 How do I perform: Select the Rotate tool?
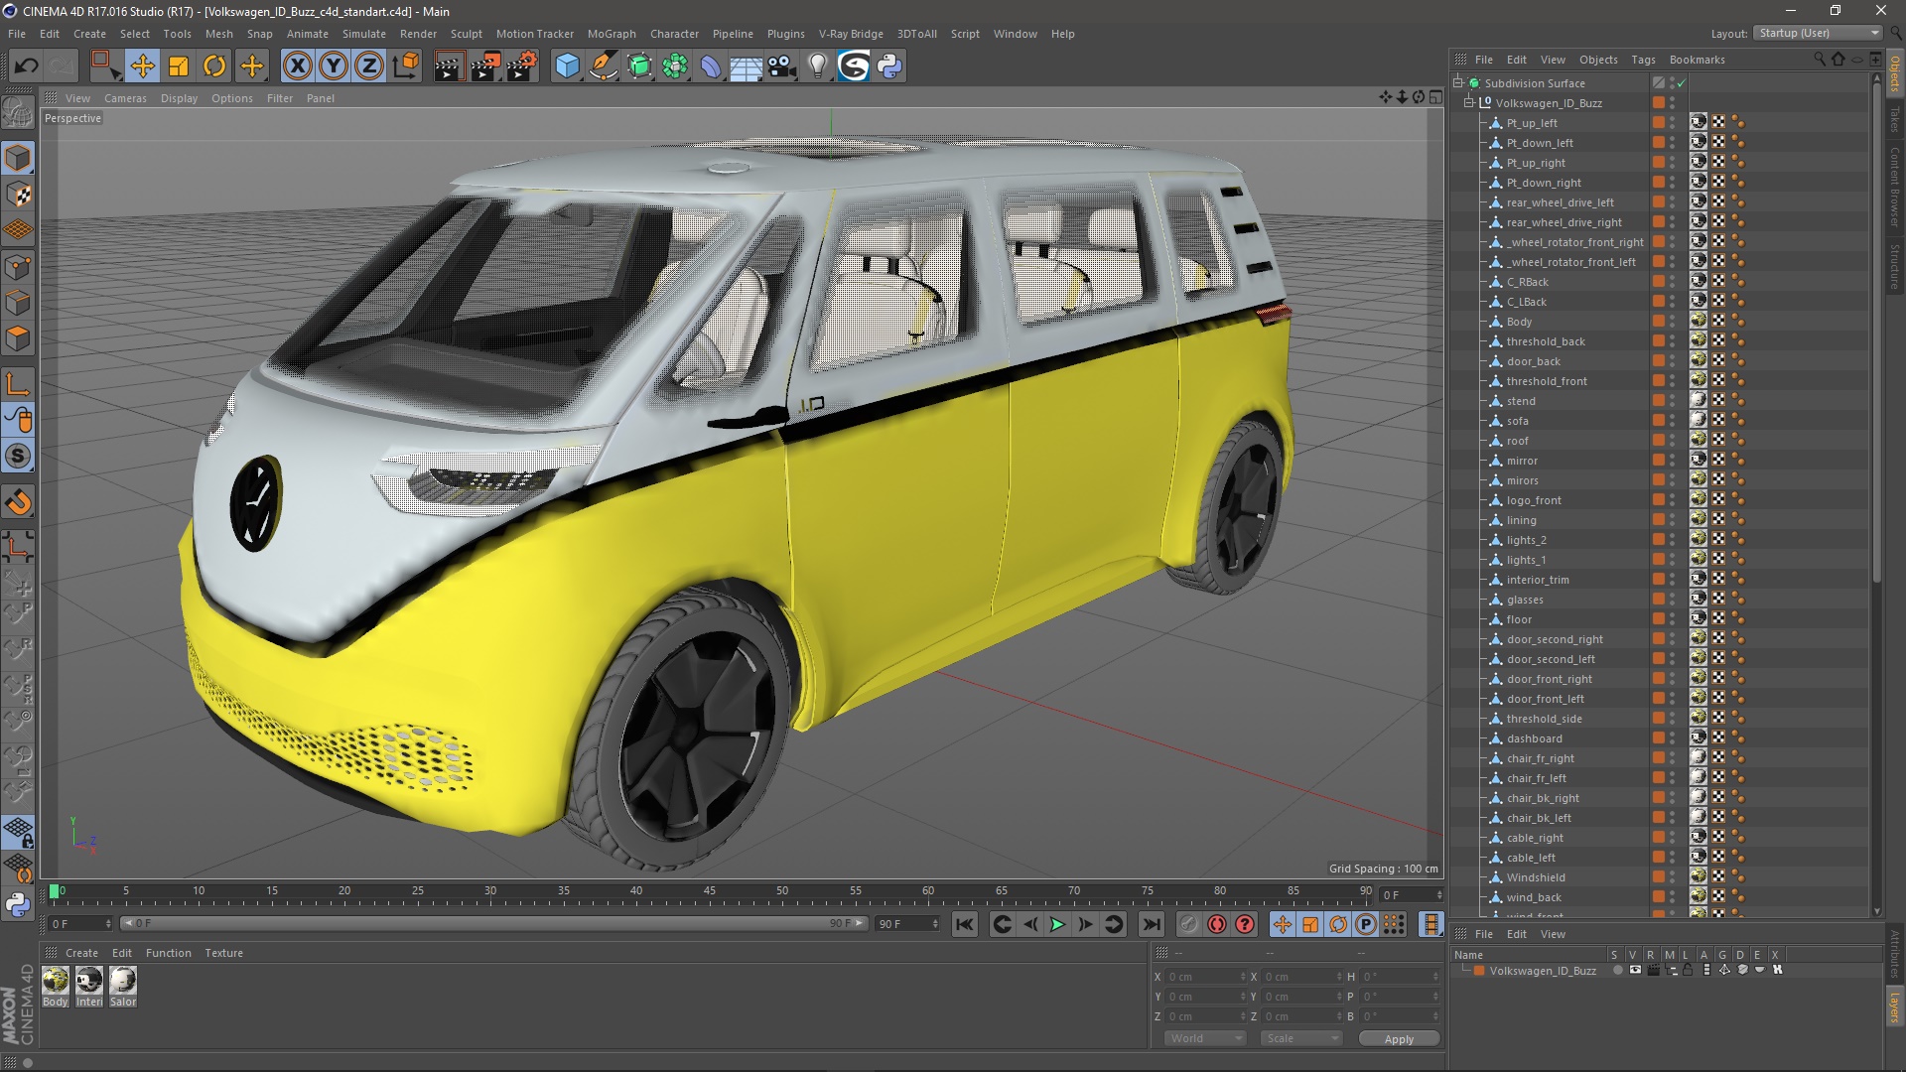coord(214,67)
